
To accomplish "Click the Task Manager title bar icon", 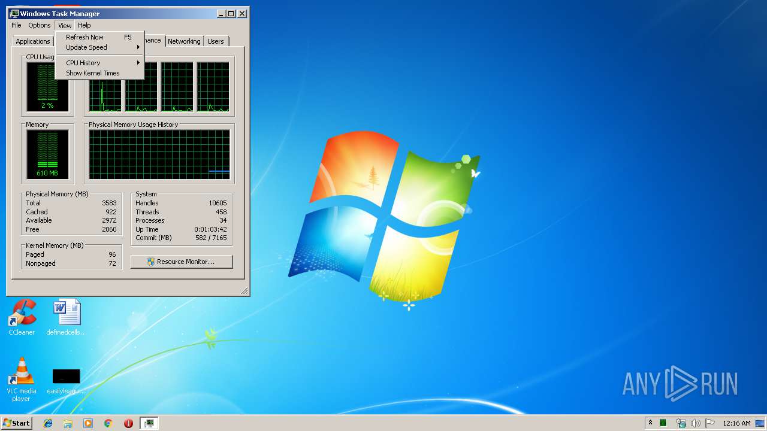I will pyautogui.click(x=14, y=13).
